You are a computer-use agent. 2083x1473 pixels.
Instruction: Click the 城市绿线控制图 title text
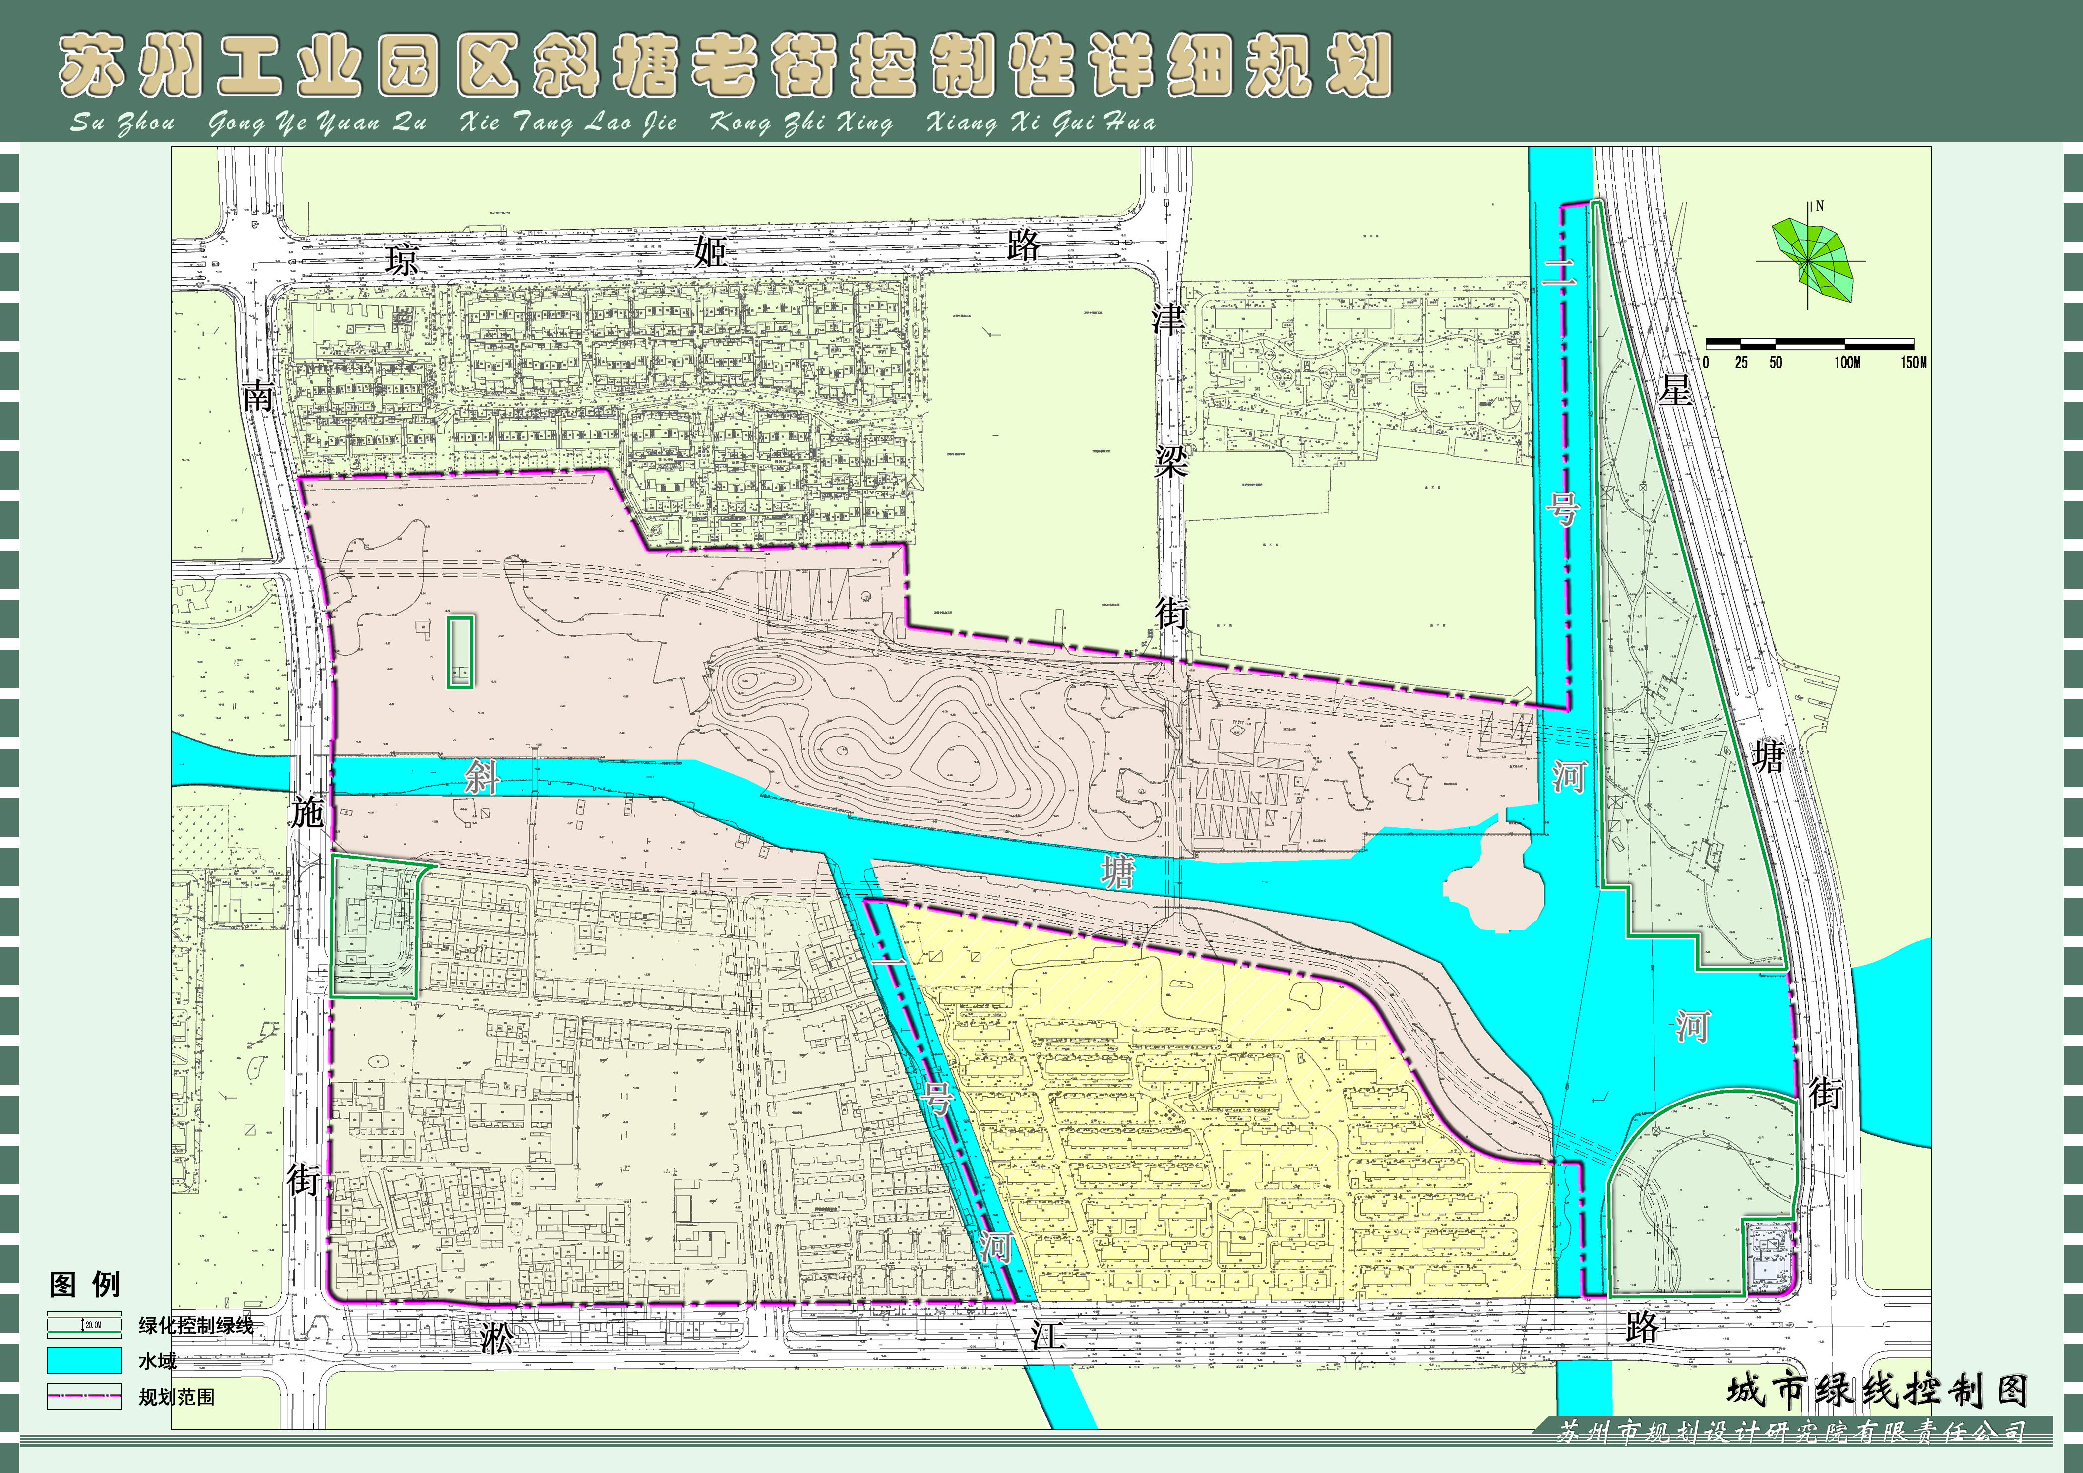click(x=1877, y=1390)
